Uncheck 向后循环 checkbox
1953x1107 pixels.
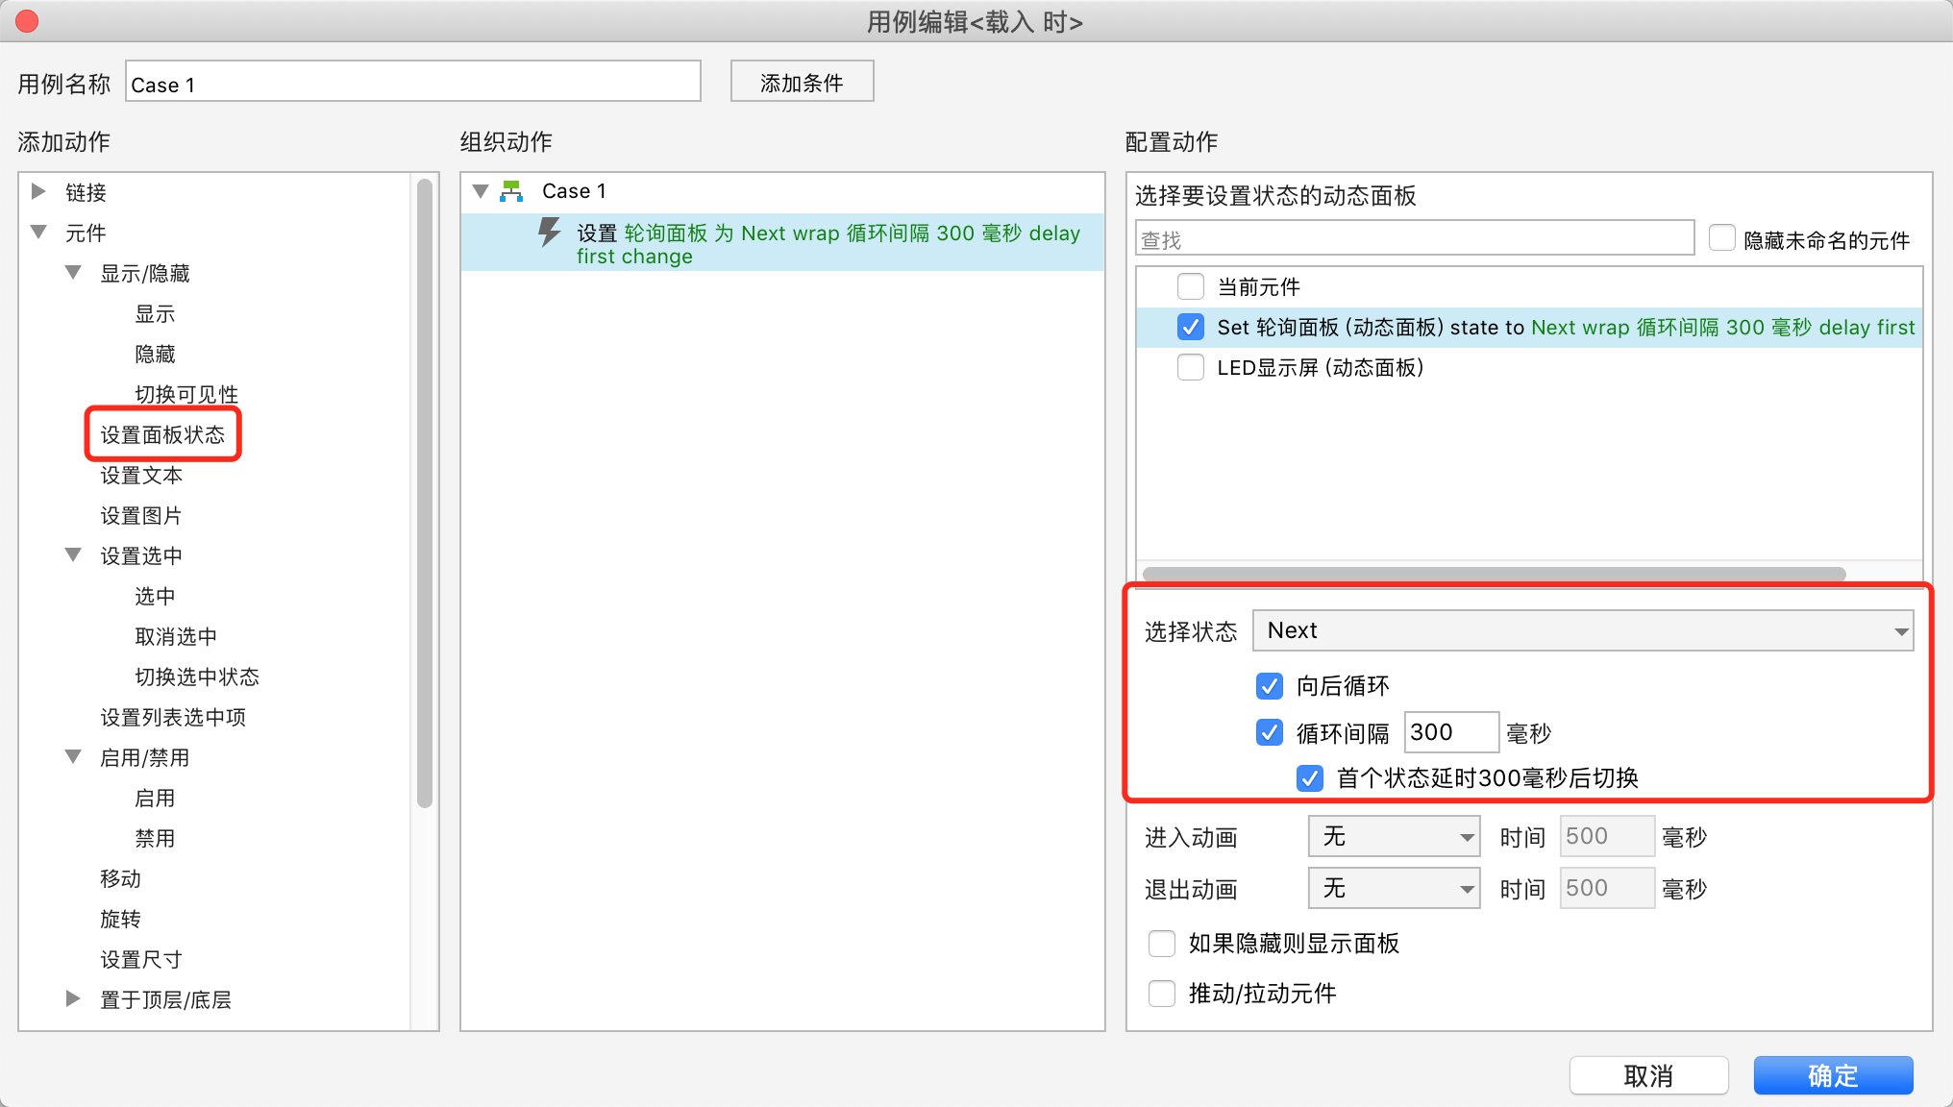coord(1269,685)
